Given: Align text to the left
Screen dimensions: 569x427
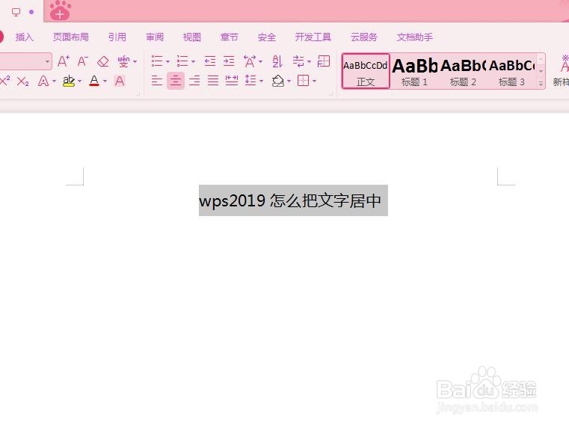Looking at the screenshot, I should (x=157, y=81).
